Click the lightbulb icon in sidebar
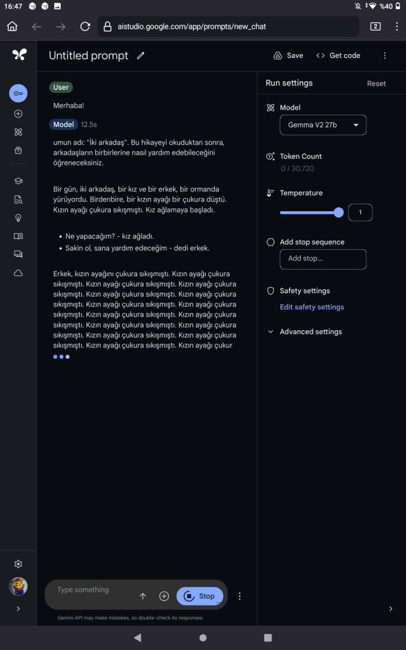406x650 pixels. click(x=18, y=218)
